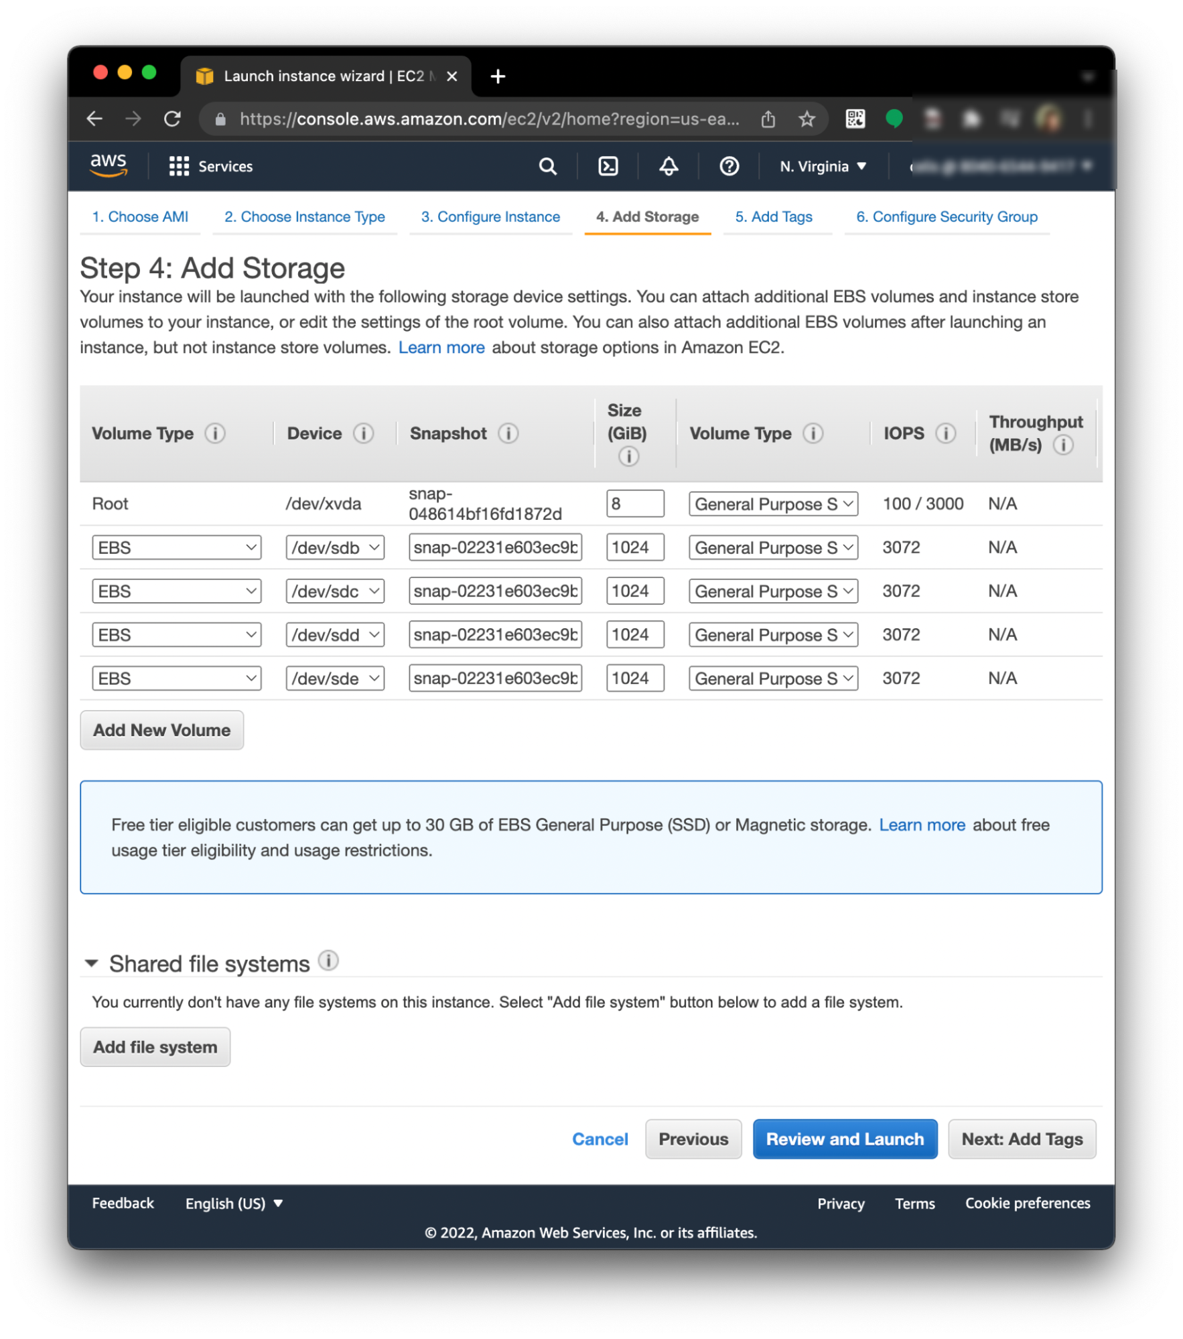
Task: Click the AWS search magnifier icon
Action: (x=547, y=166)
